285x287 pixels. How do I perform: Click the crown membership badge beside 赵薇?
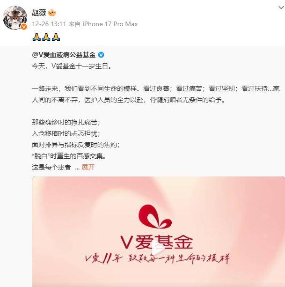coord(52,13)
